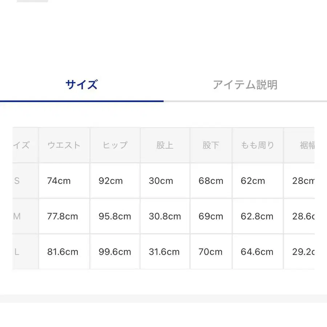Screen dimensions: 327x327
Task: Click the 68cm inseam cell
Action: coord(211,181)
